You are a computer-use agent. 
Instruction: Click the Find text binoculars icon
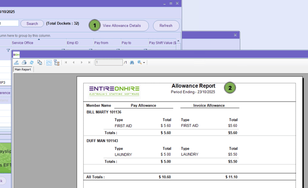[132, 63]
